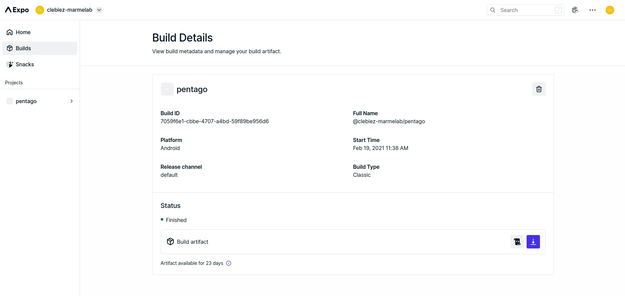Download the build artifact
The width and height of the screenshot is (625, 296).
pyautogui.click(x=533, y=242)
